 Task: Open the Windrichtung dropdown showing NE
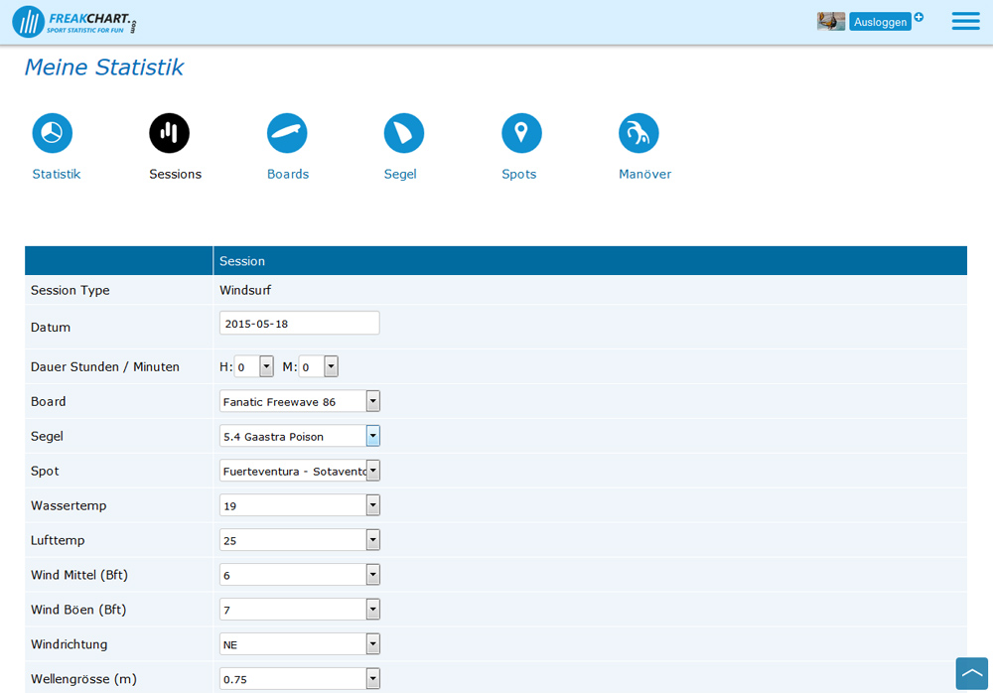(x=299, y=644)
